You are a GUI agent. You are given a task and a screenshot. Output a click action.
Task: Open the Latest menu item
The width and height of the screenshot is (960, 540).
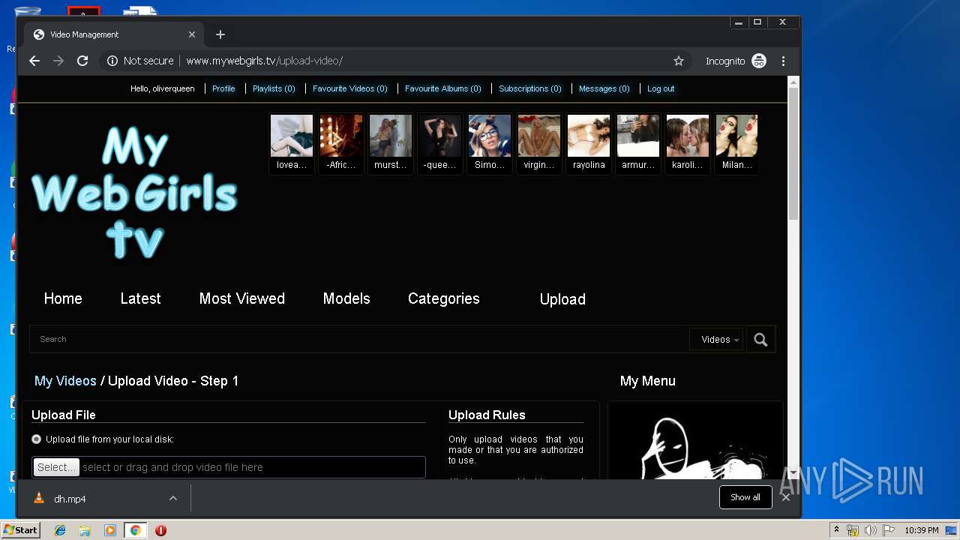(140, 298)
